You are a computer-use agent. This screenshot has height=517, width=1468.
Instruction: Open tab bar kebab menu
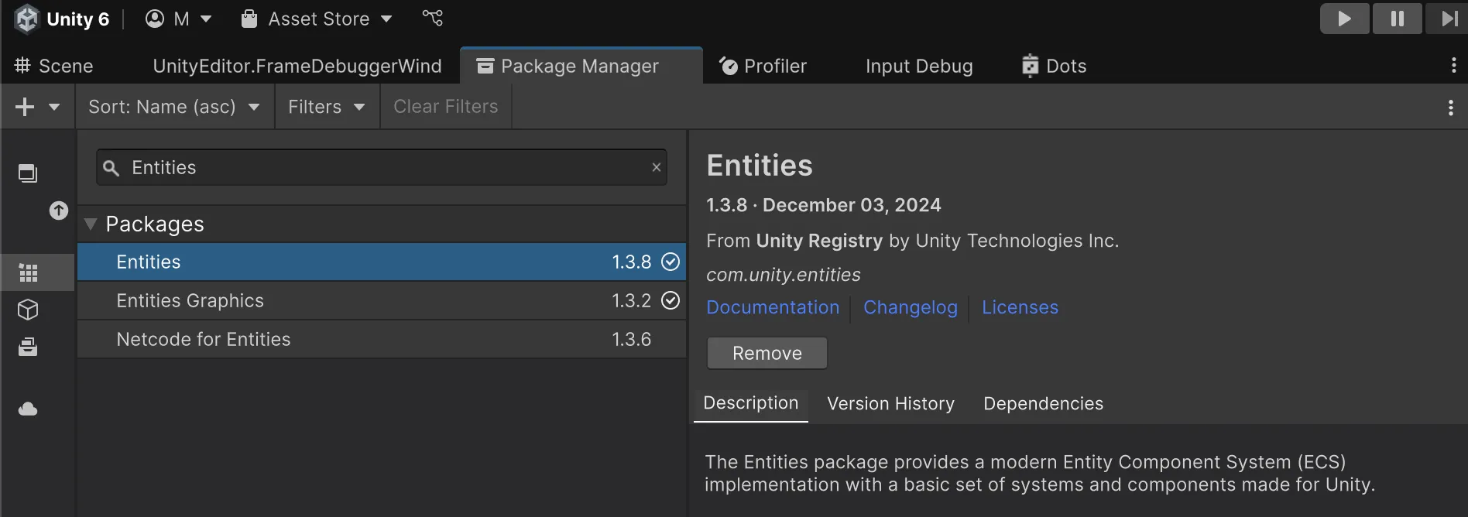1453,66
